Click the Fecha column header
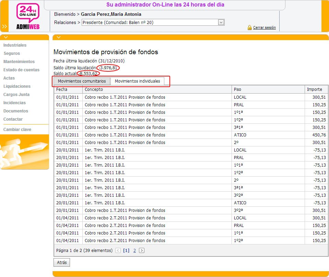Viewport: 329px width, 277px height. 62,89
